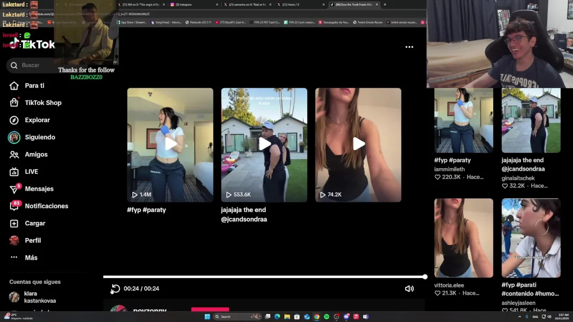This screenshot has width=573, height=322.
Task: Open iammimileth video in right column
Action: tap(464, 120)
